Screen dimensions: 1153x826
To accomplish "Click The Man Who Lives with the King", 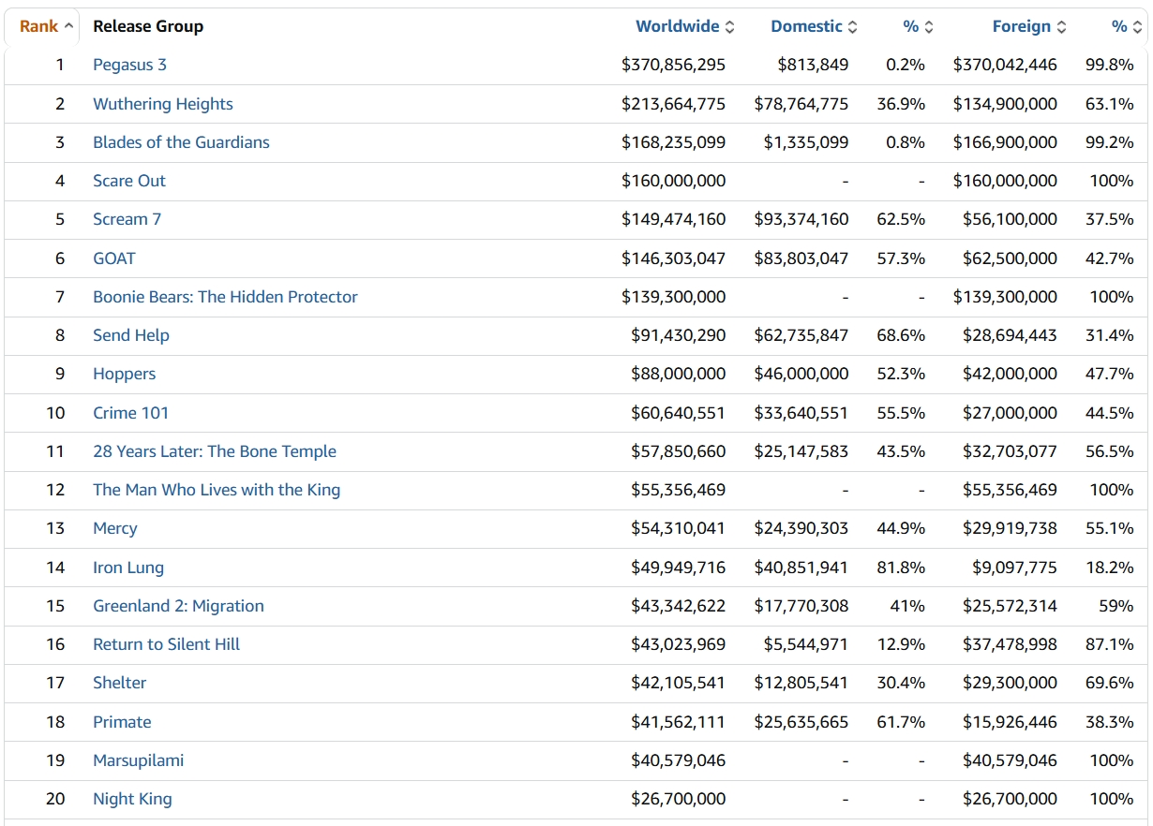I will tap(216, 490).
